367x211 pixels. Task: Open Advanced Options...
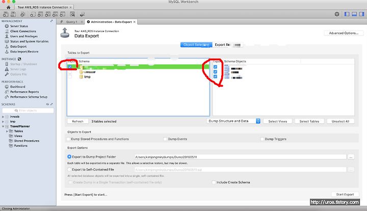pyautogui.click(x=344, y=33)
